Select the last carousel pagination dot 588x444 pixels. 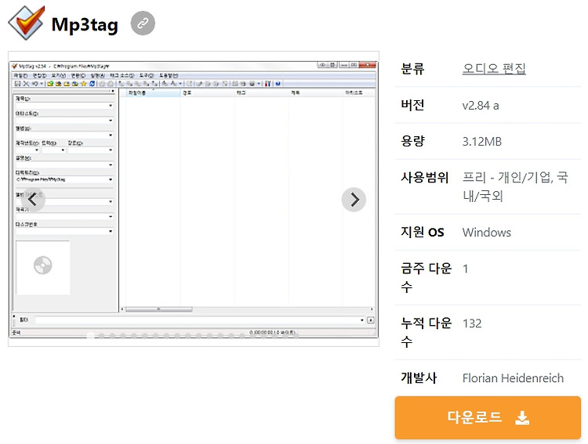point(296,335)
